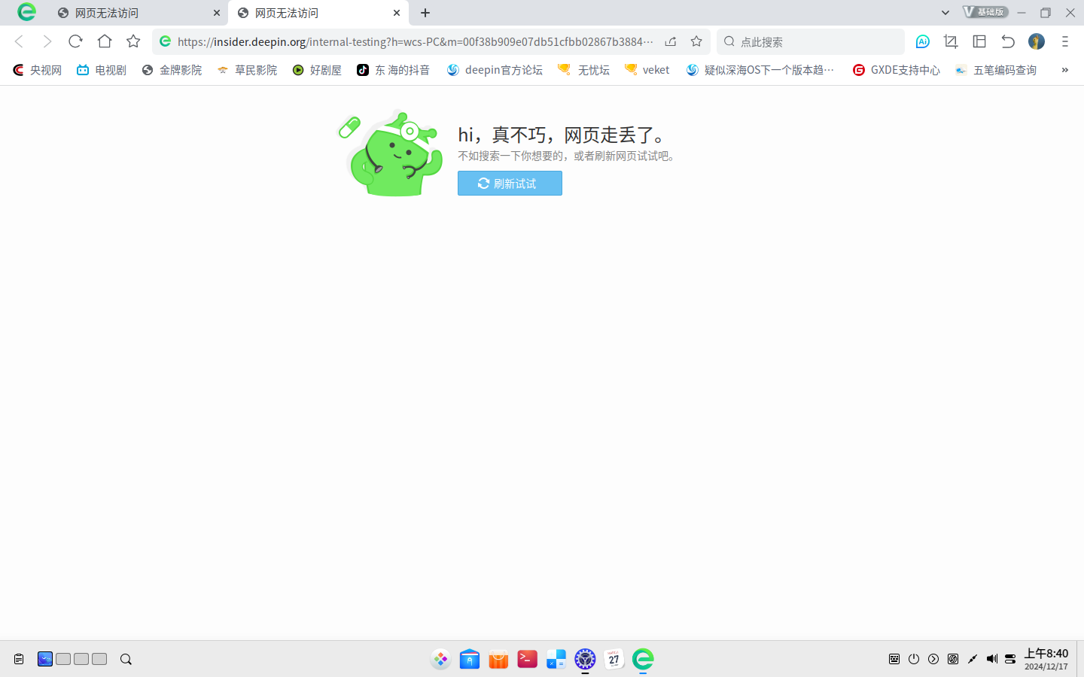Open the 草民影院 bookmark
The height and width of the screenshot is (677, 1084).
[247, 70]
